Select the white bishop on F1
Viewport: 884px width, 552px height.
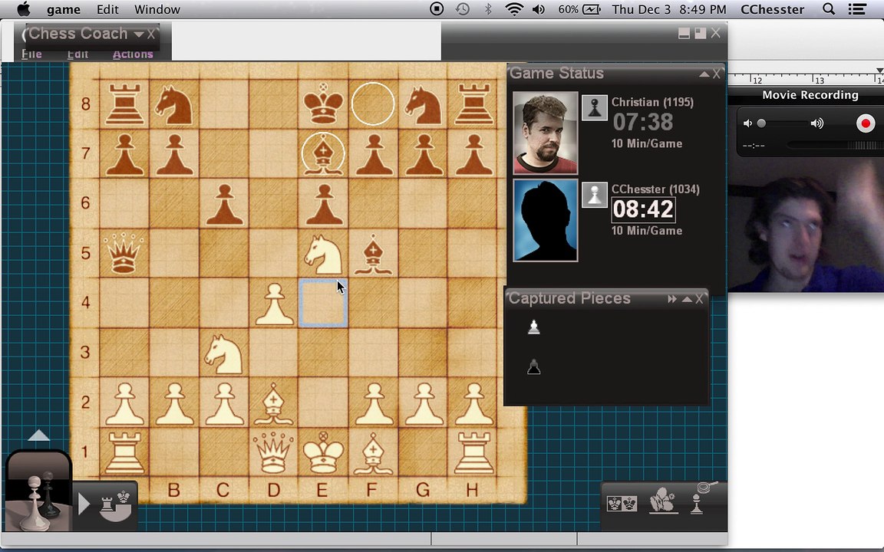click(373, 452)
